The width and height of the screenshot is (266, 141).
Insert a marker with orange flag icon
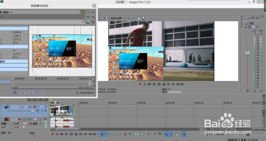155,134
